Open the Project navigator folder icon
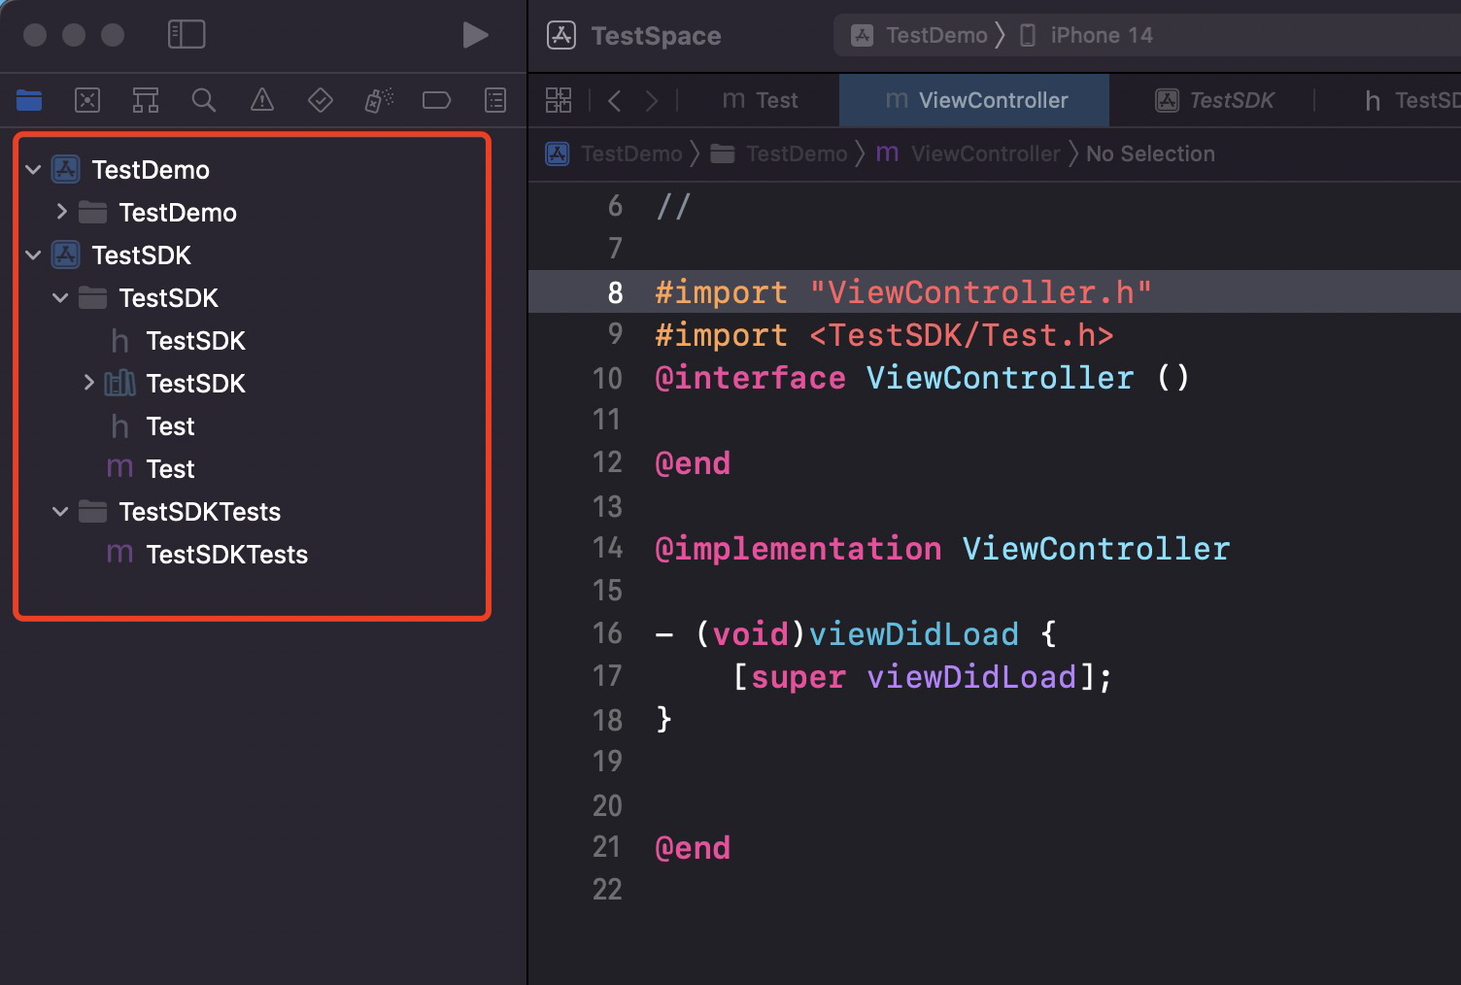This screenshot has width=1461, height=985. click(x=29, y=99)
